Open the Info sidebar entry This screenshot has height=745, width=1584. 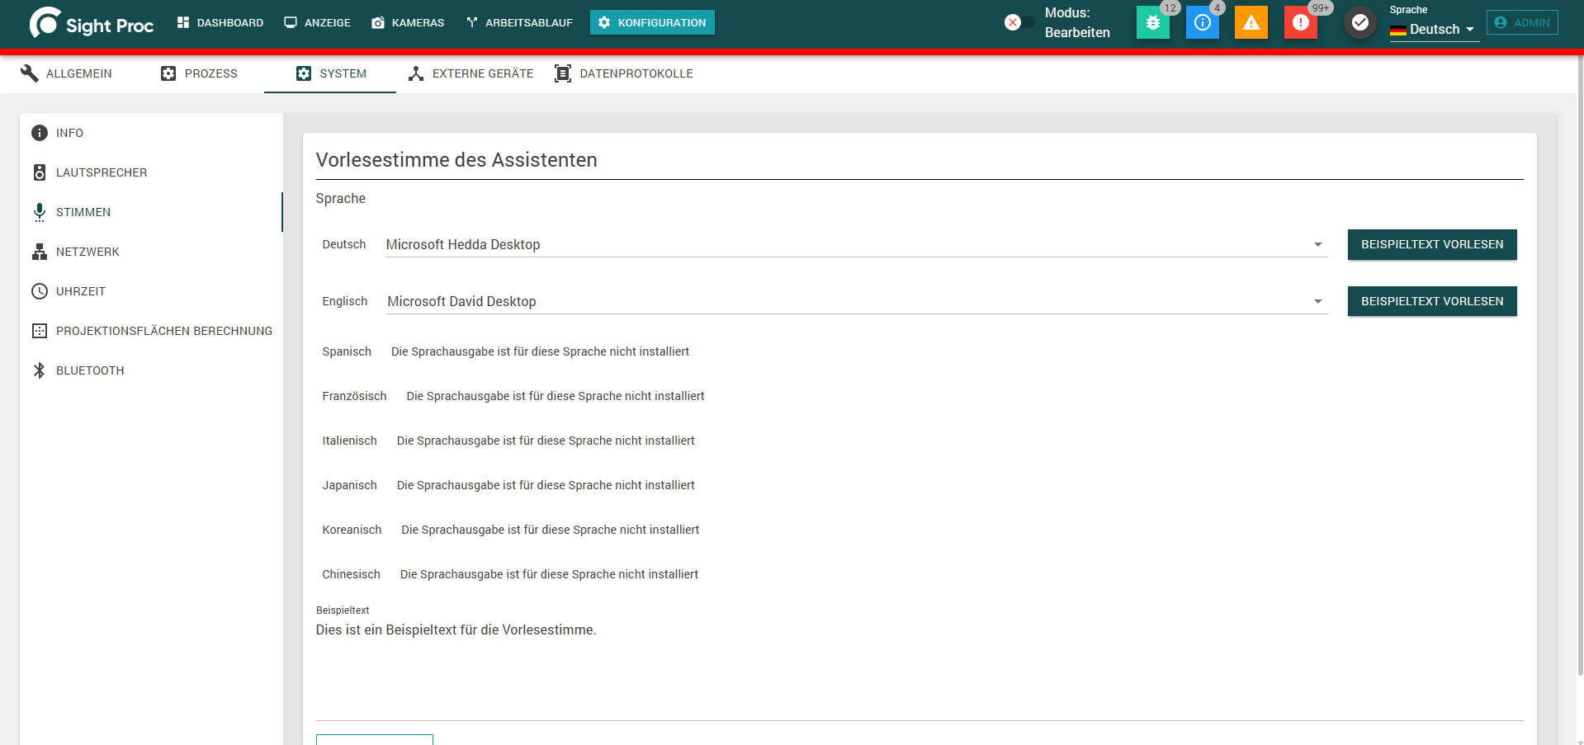coord(151,133)
